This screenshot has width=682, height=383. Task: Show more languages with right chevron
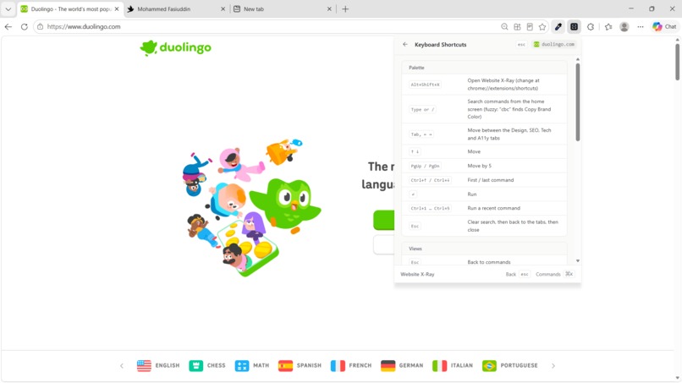point(553,366)
